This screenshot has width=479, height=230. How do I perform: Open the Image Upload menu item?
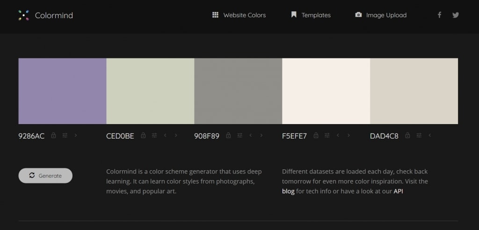coord(386,15)
